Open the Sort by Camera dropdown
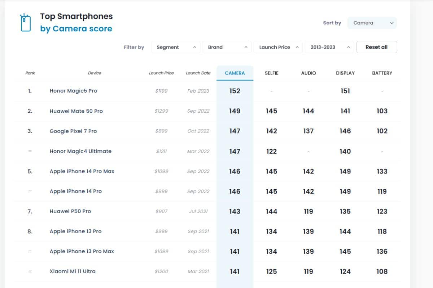 [372, 23]
